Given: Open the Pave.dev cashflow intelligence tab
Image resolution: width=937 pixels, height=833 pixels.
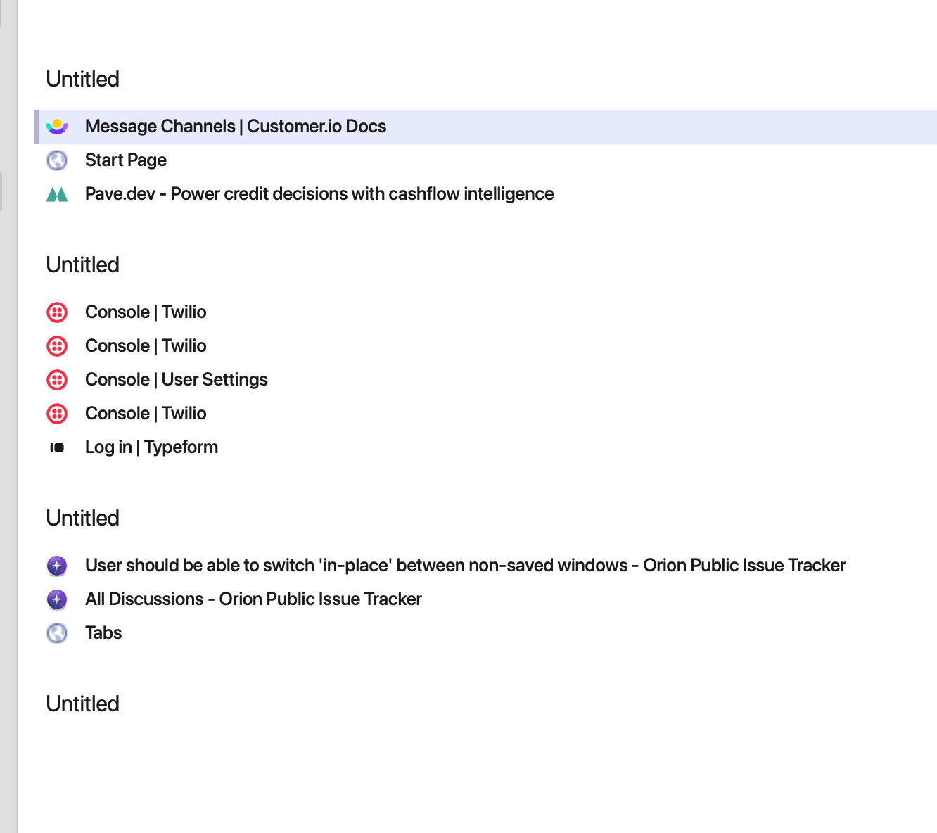Looking at the screenshot, I should [319, 194].
